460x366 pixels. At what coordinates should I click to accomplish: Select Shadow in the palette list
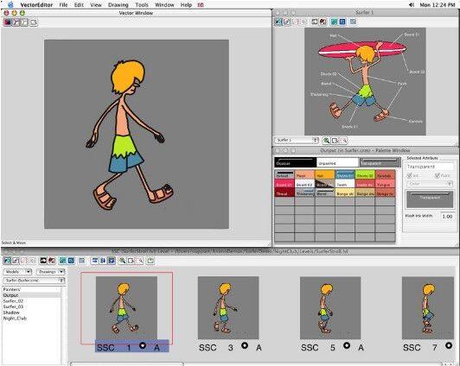11,312
